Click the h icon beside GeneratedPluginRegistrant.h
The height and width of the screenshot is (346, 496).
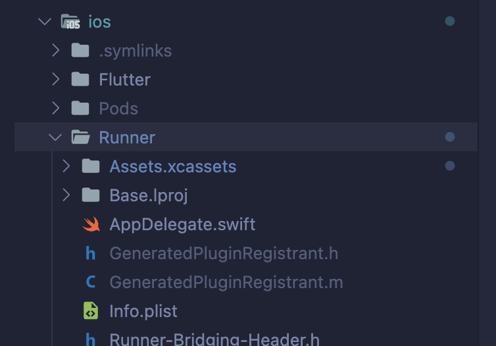pos(91,253)
